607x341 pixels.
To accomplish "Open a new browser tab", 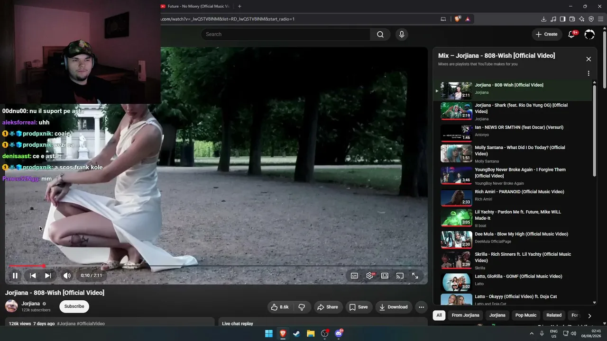I will pos(239,6).
